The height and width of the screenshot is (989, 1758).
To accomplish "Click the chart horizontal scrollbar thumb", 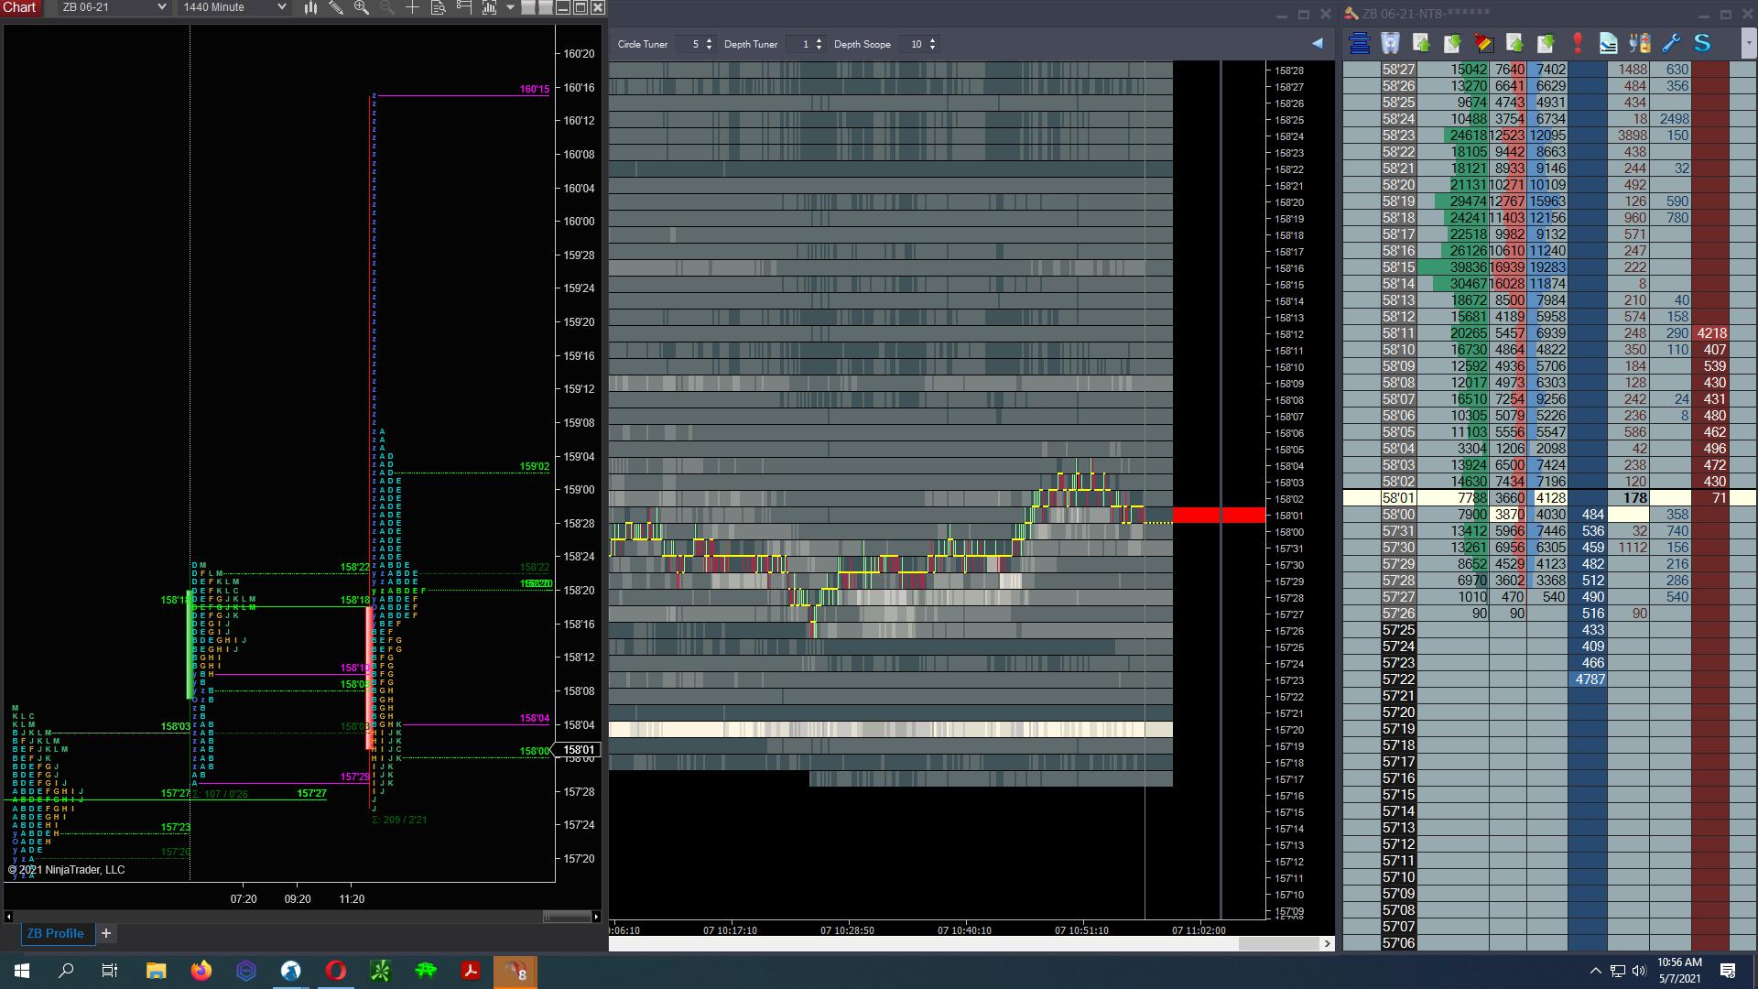I will click(x=567, y=916).
